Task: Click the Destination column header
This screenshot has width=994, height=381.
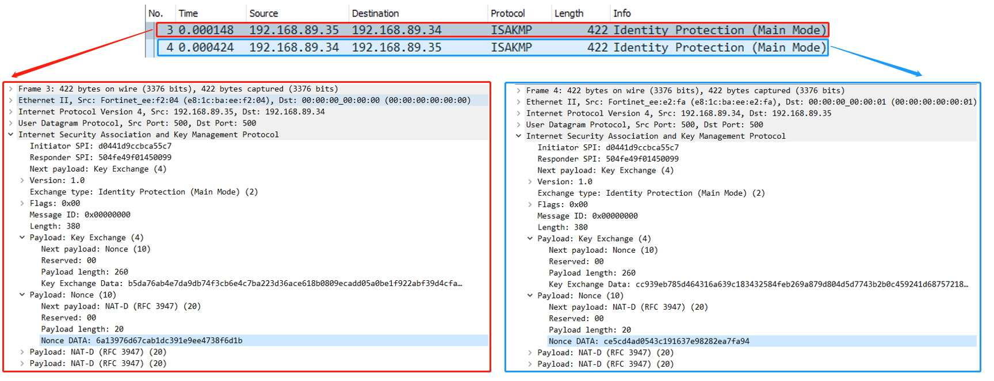Action: [375, 13]
